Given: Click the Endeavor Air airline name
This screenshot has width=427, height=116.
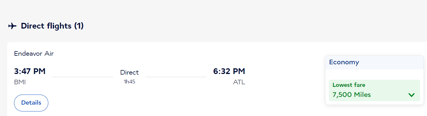Looking at the screenshot, I should pyautogui.click(x=34, y=53).
